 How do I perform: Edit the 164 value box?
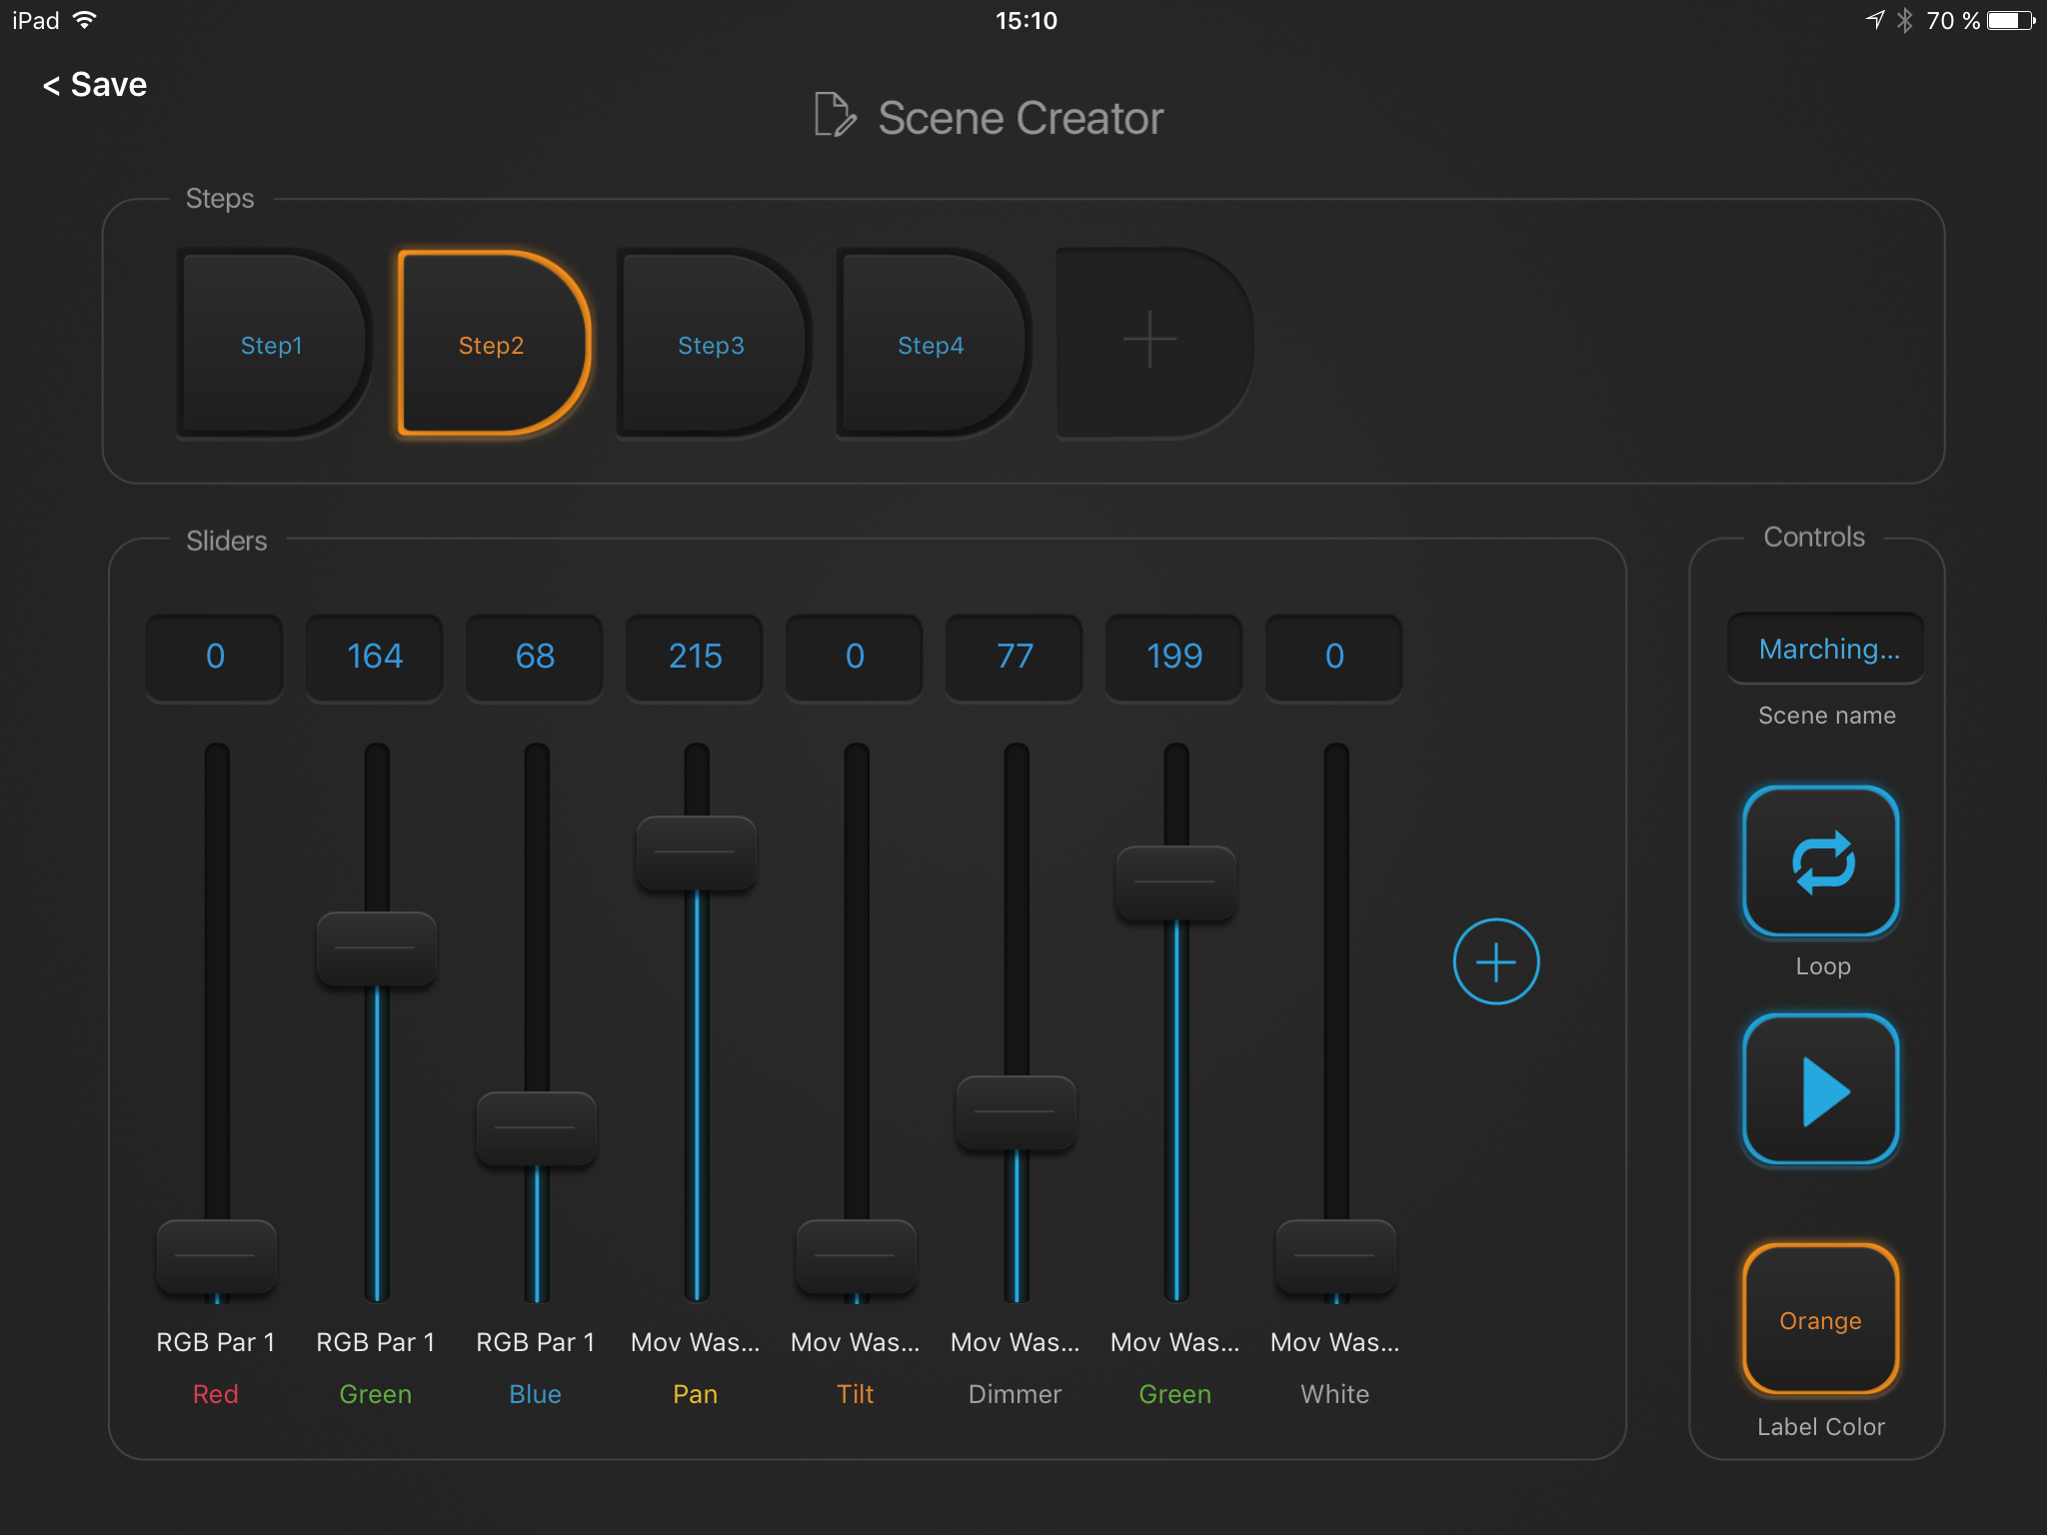coord(375,657)
